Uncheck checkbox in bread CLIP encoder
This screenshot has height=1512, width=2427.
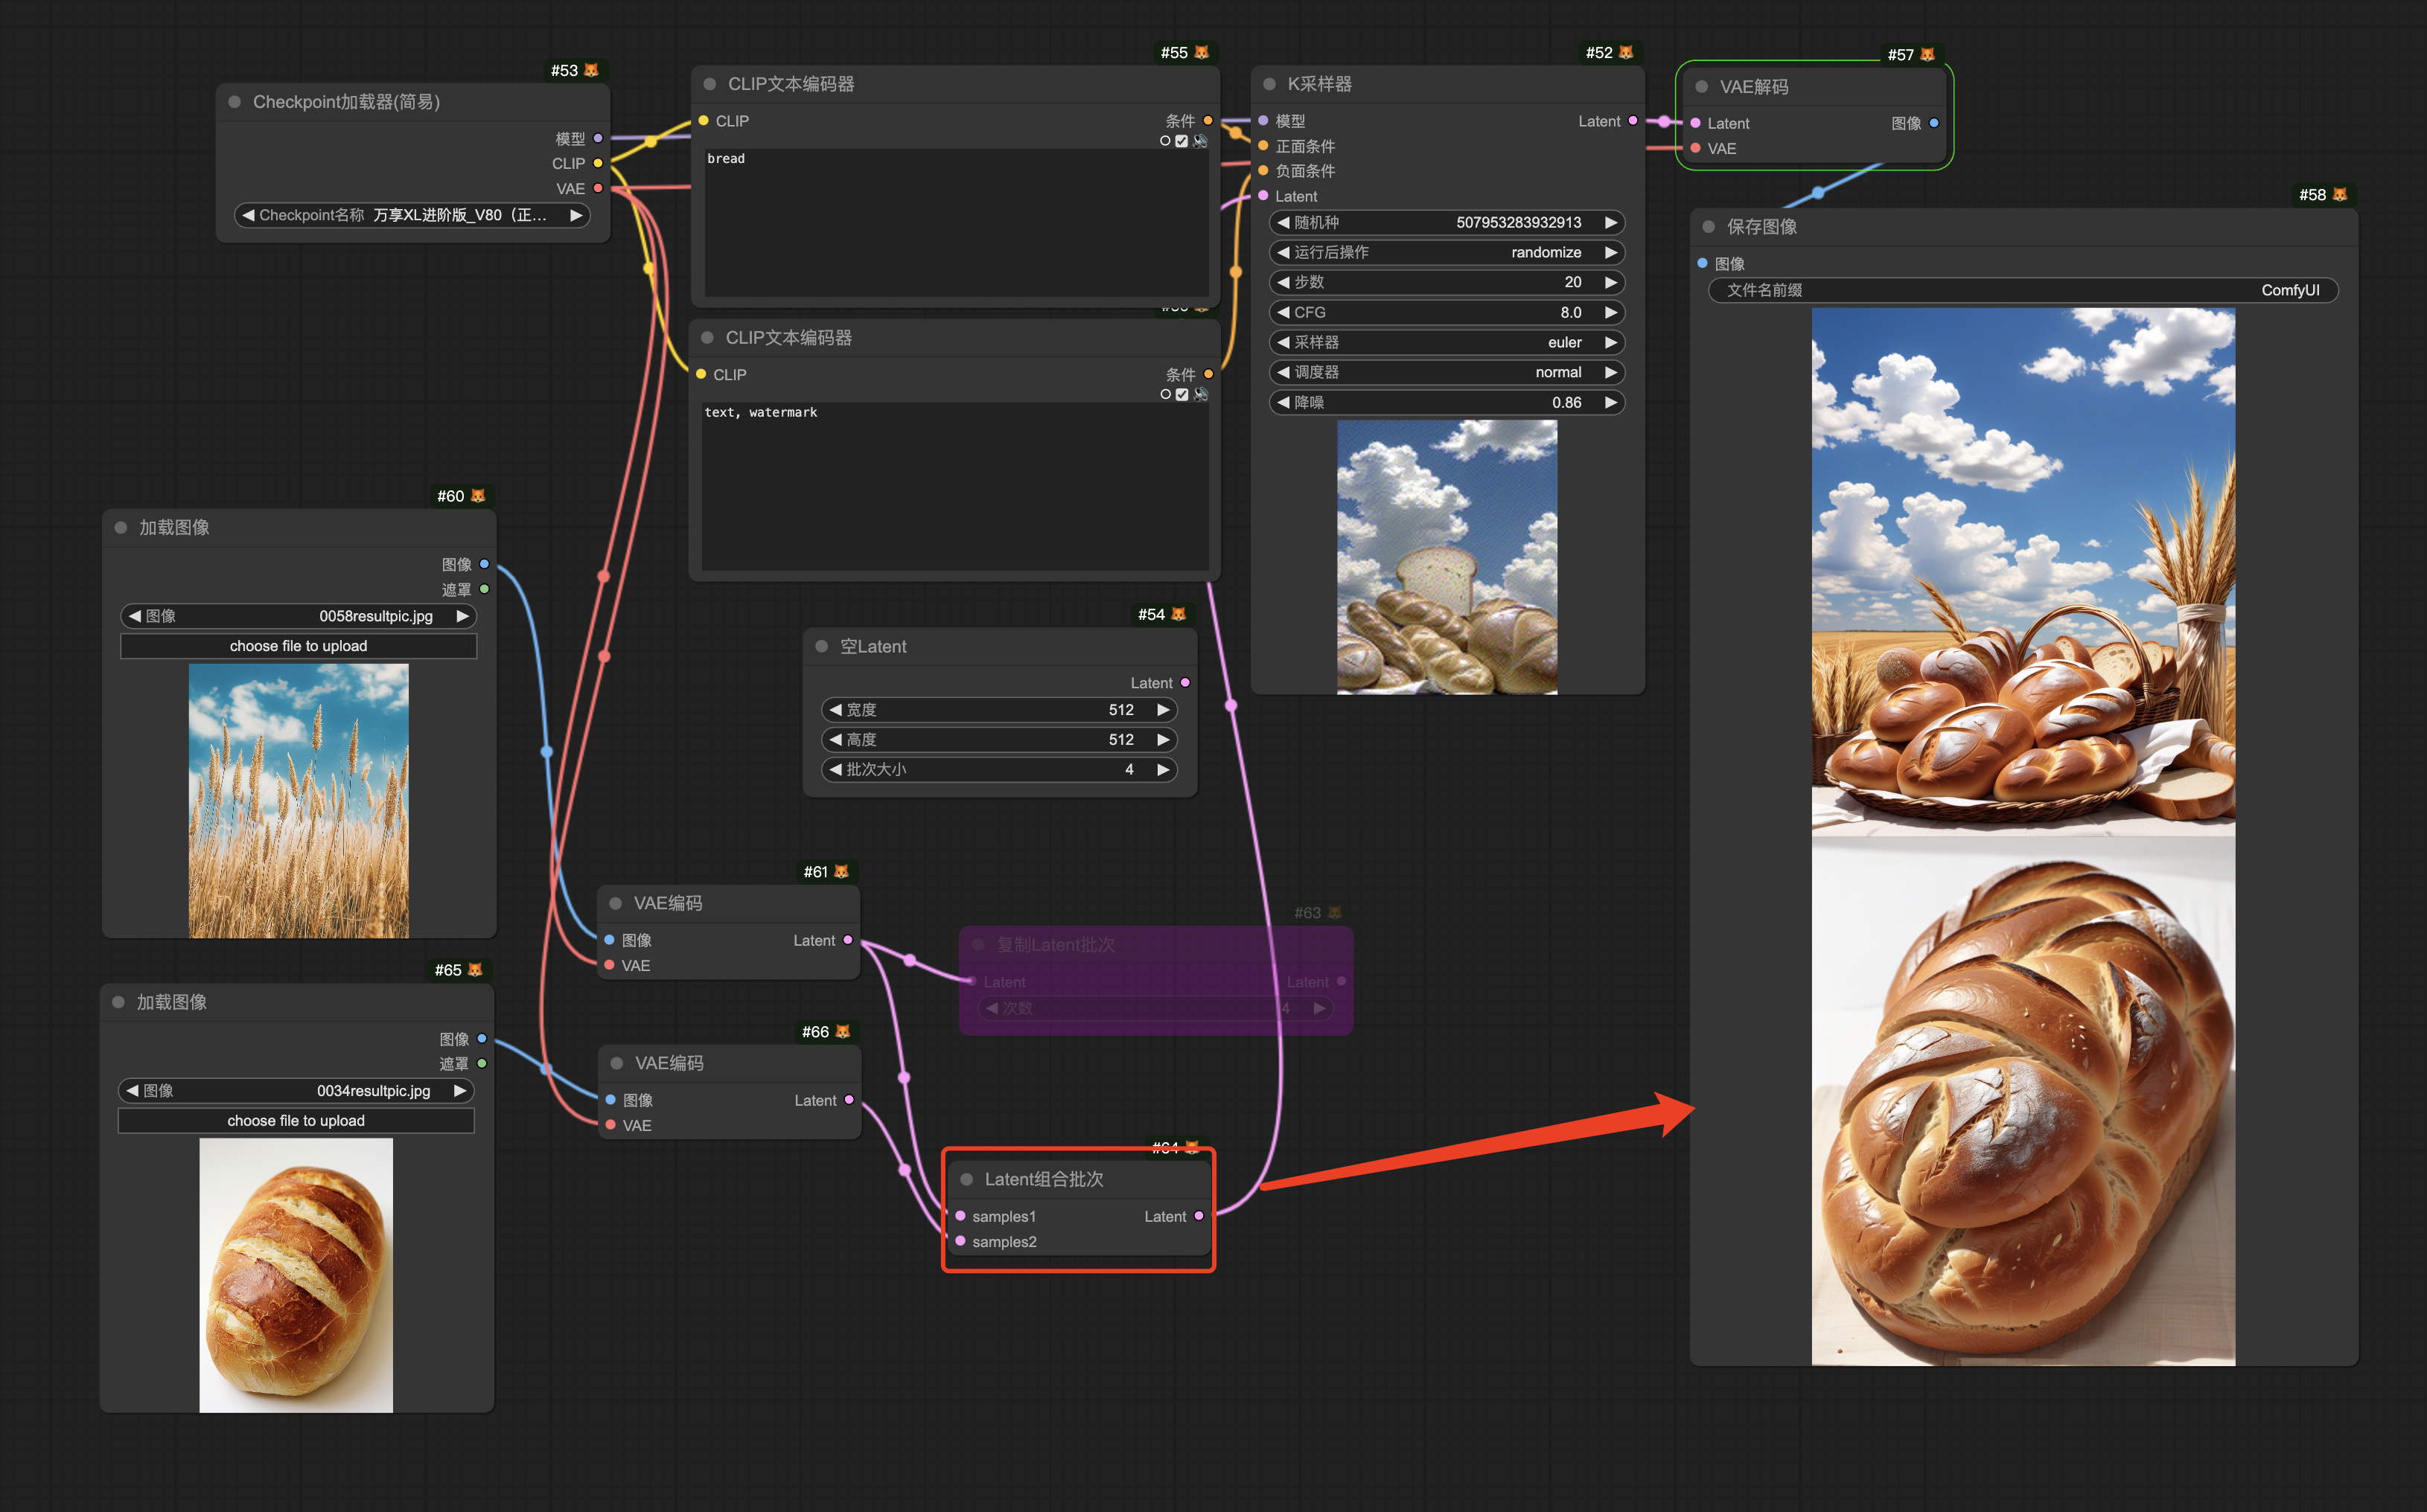tap(1181, 141)
